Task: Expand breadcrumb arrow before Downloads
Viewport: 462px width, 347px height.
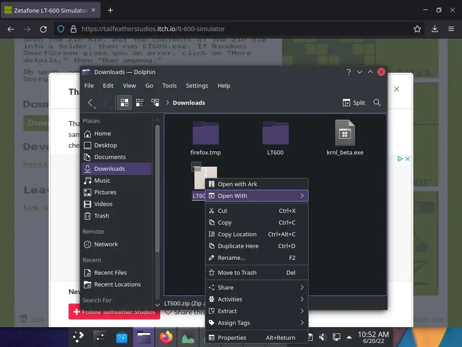Action: [x=167, y=103]
